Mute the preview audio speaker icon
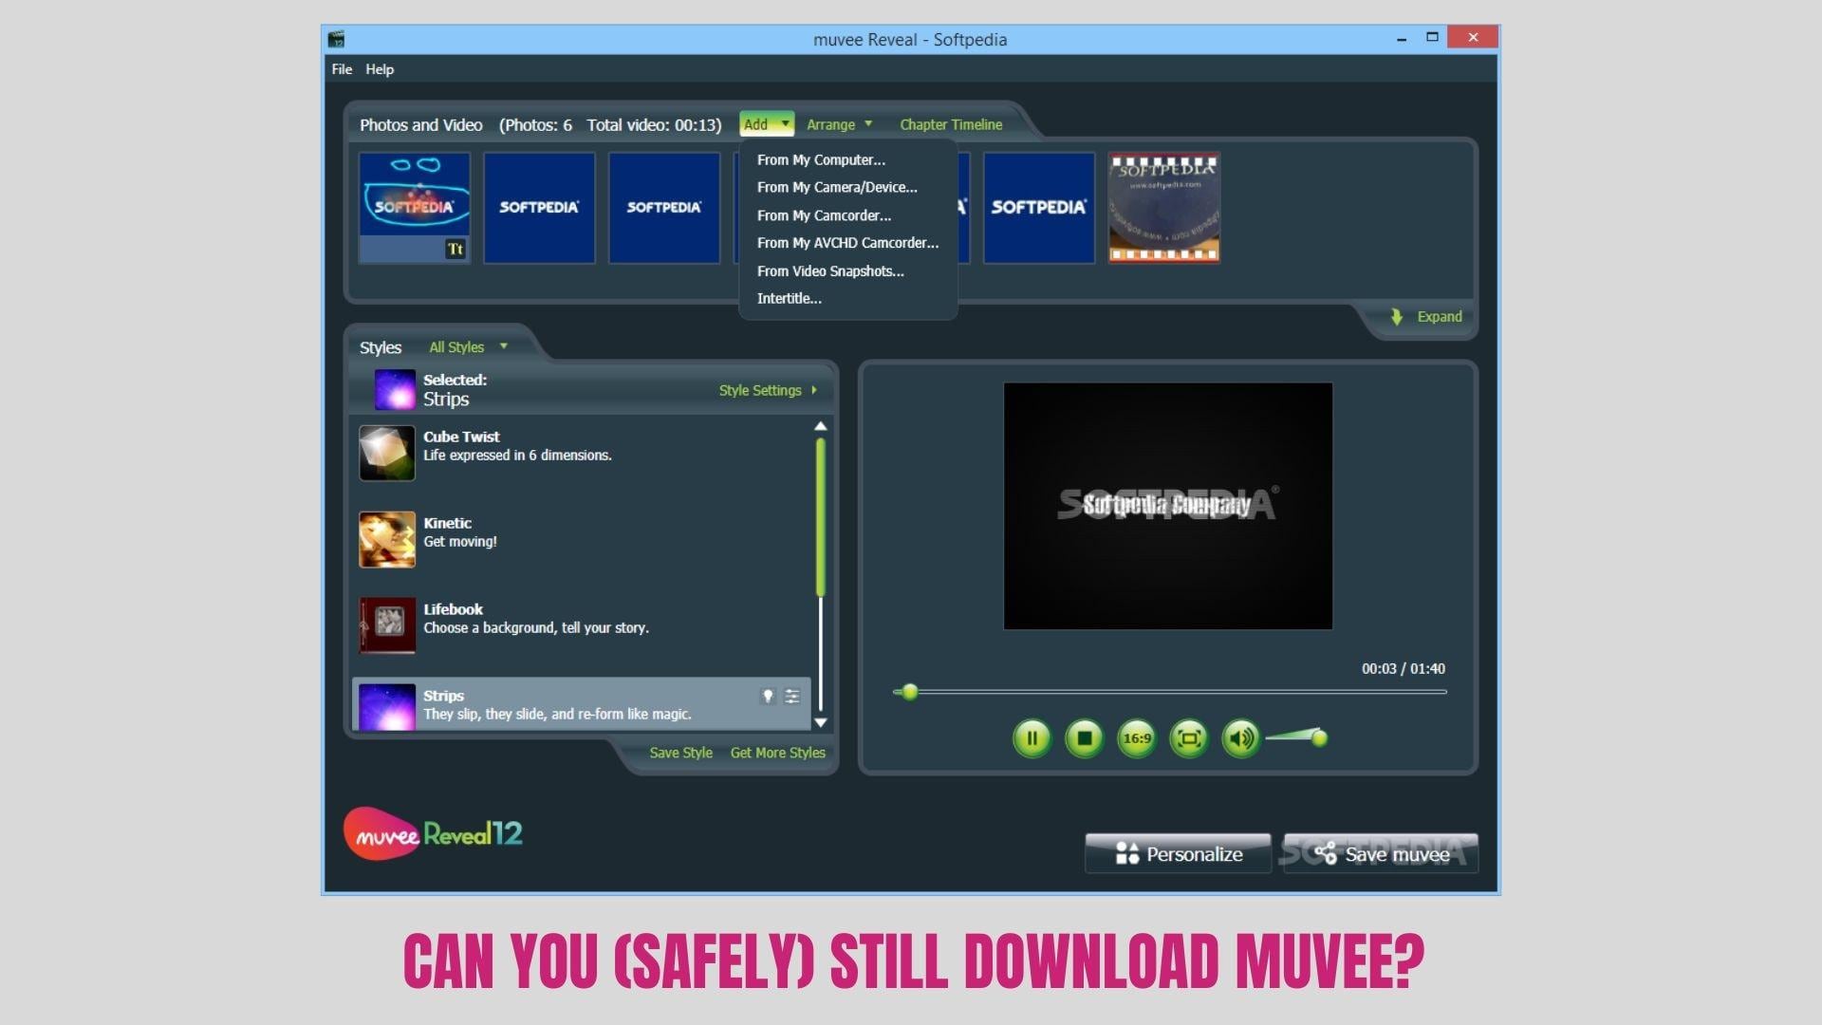Viewport: 1822px width, 1025px height. pos(1240,738)
